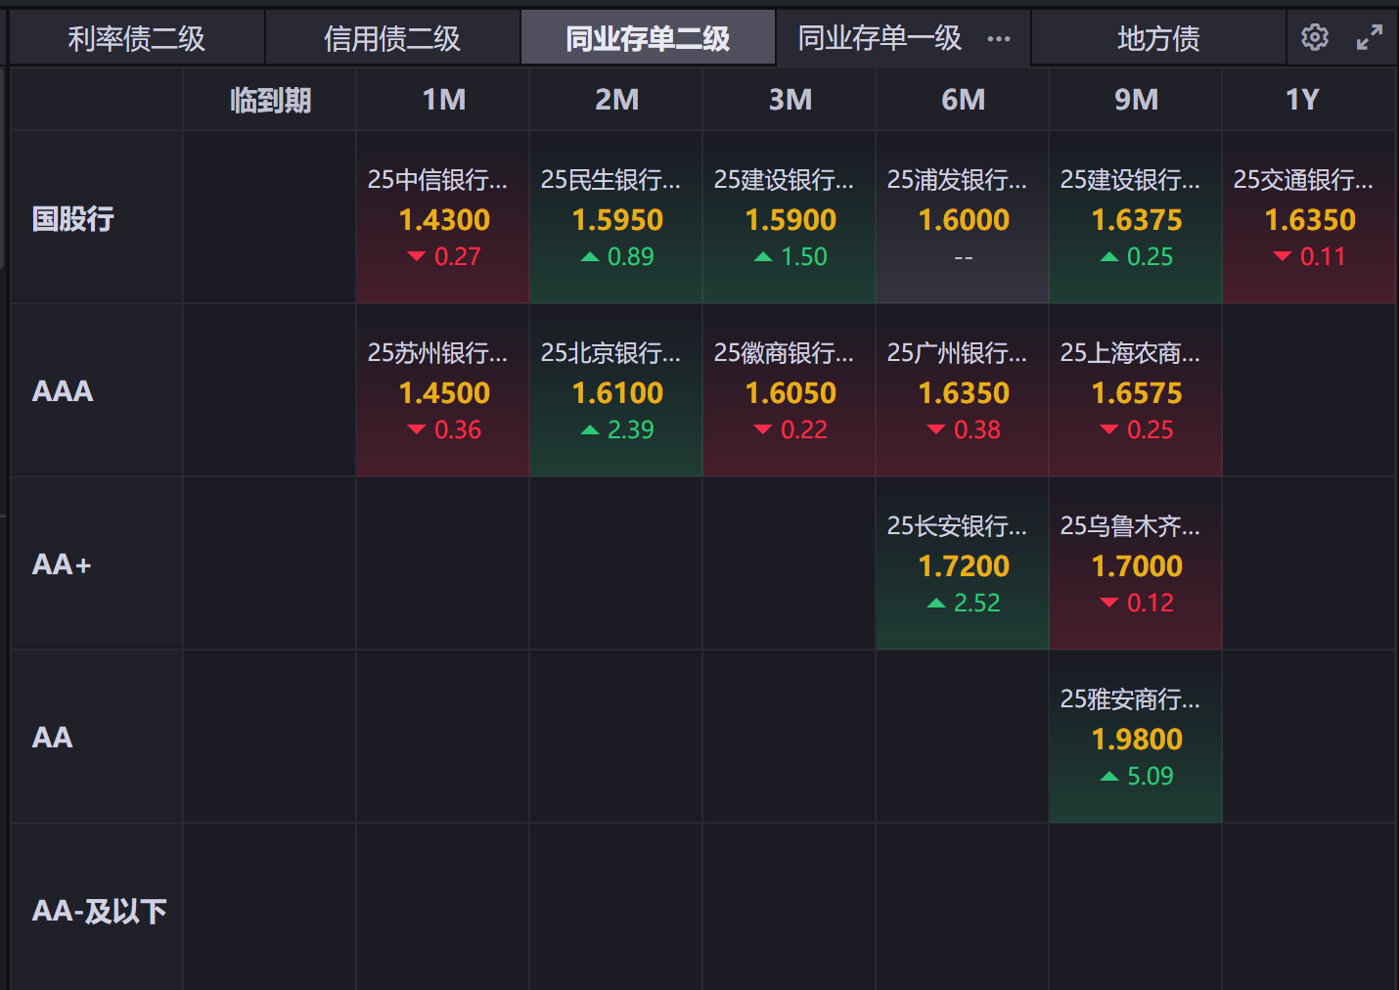1399x990 pixels.
Task: Select the 25乌鲁木齐 1.7000 cell
Action: pos(1136,564)
